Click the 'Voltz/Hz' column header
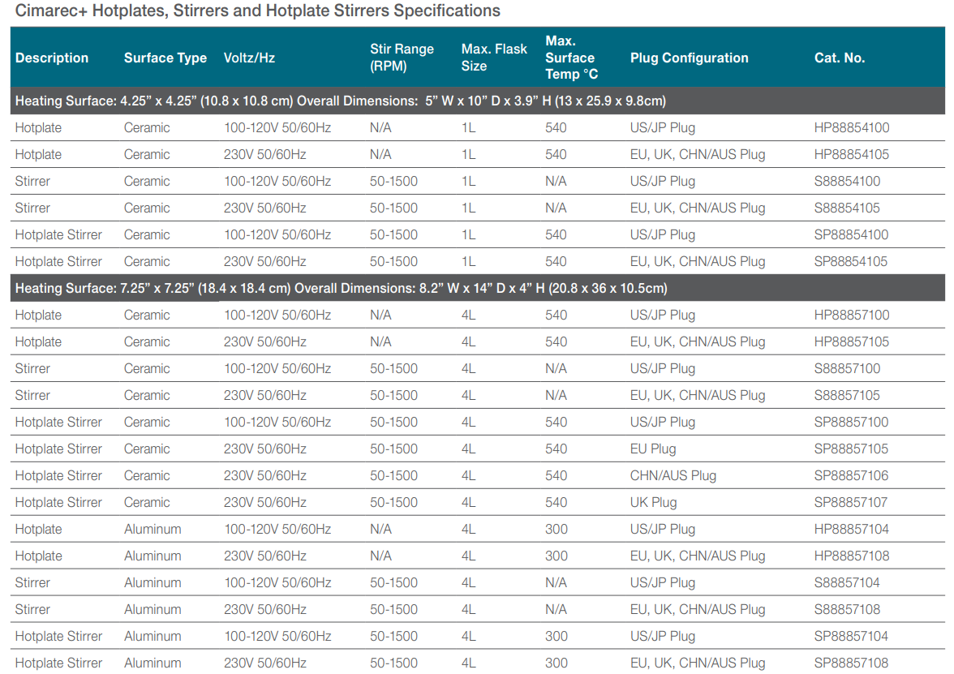Viewport: 954px width, 674px height. click(x=250, y=58)
